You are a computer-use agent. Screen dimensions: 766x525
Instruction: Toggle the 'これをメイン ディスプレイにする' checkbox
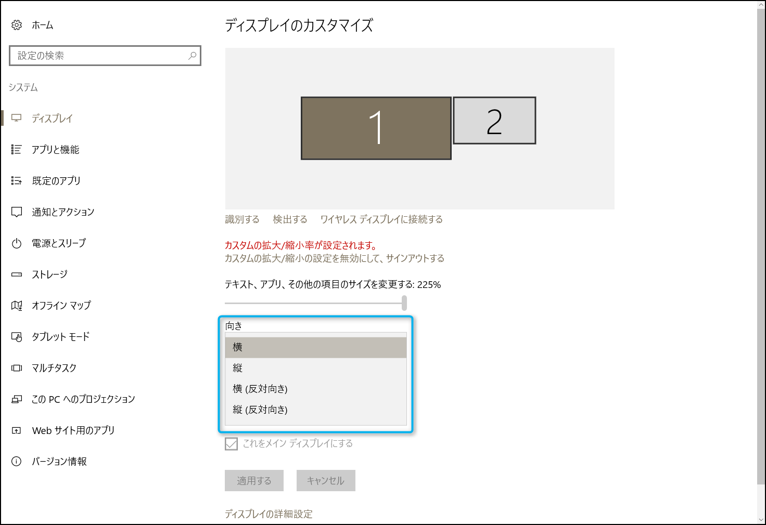tap(231, 444)
